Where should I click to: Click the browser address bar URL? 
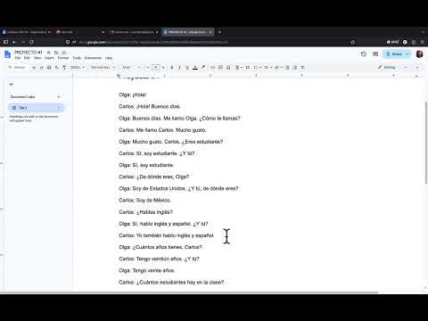coord(154,42)
